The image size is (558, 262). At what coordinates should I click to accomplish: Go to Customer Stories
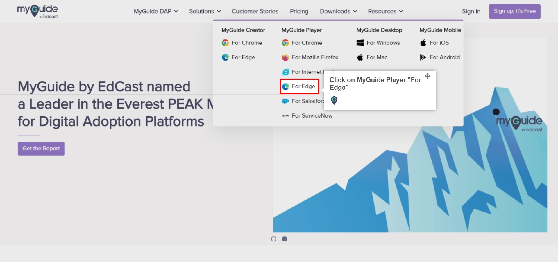(255, 11)
